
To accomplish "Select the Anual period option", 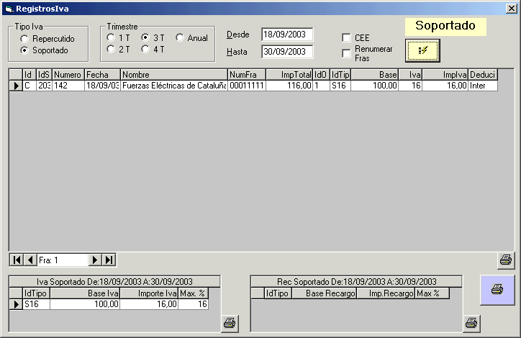I will (180, 37).
